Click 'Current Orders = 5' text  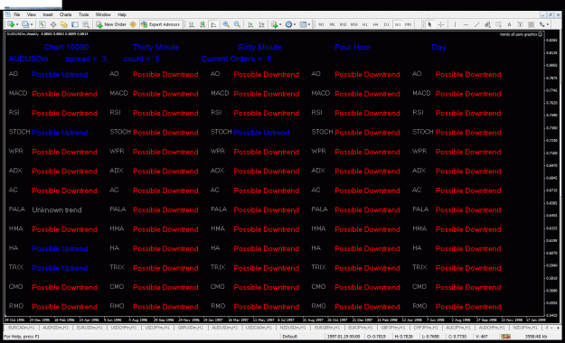tap(236, 59)
